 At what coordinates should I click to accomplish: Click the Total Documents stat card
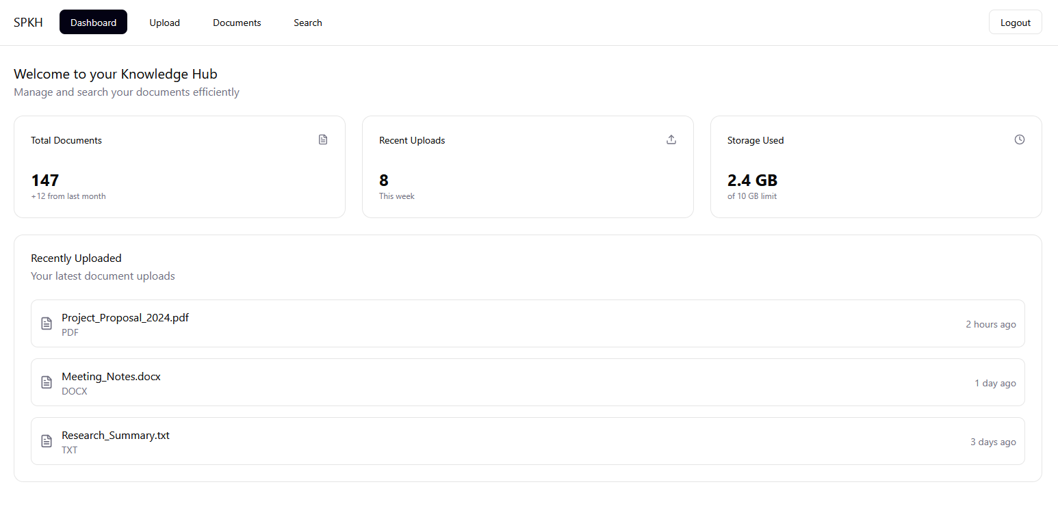pos(179,166)
